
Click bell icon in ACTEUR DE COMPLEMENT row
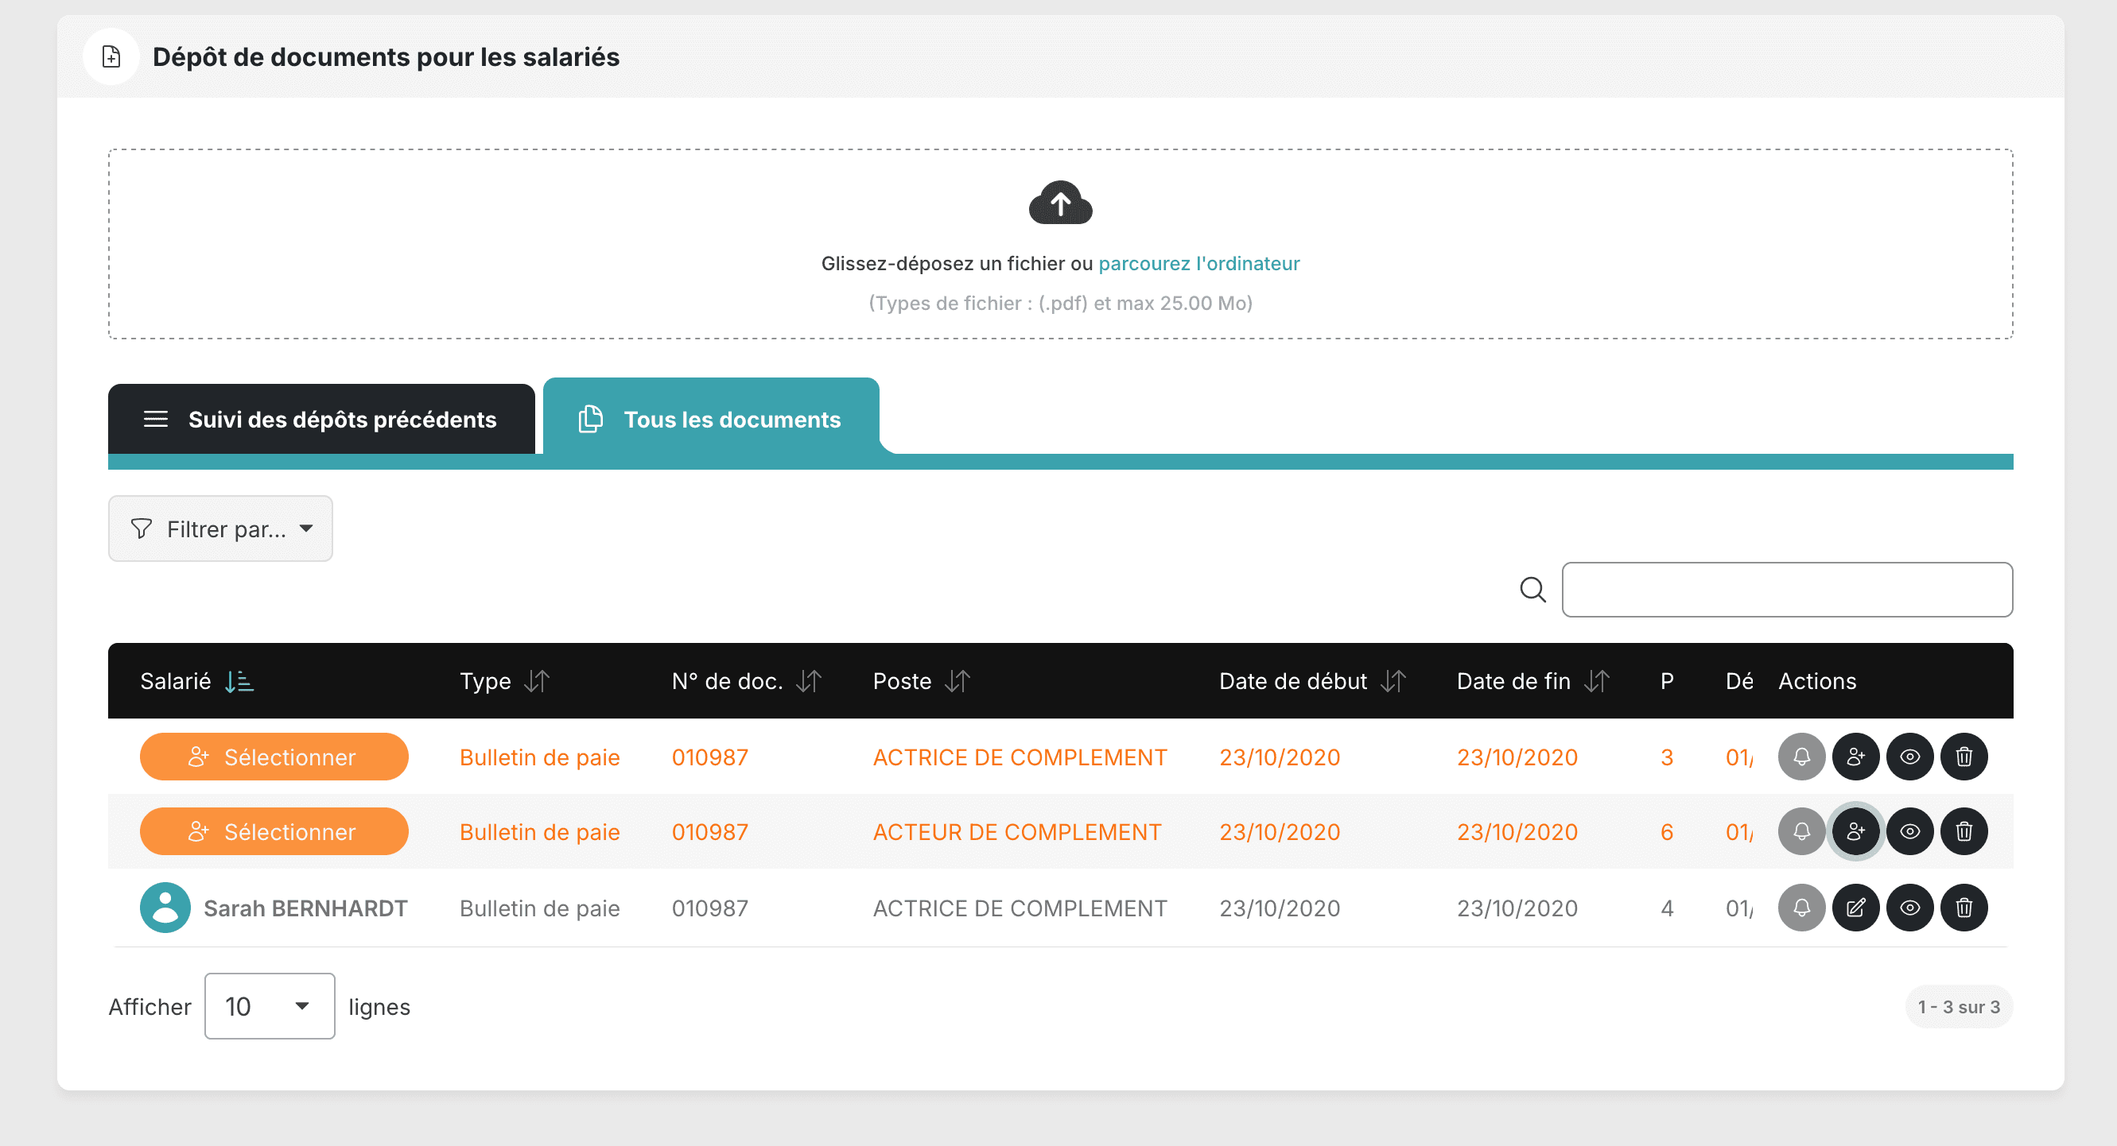tap(1801, 831)
